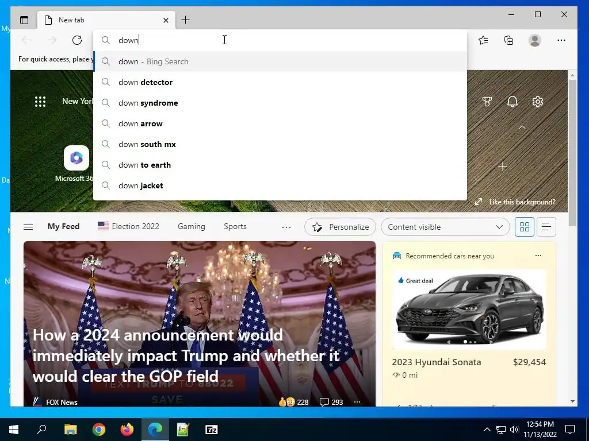Choose 'down syndrome' suggestion
The height and width of the screenshot is (441, 589).
click(x=280, y=103)
